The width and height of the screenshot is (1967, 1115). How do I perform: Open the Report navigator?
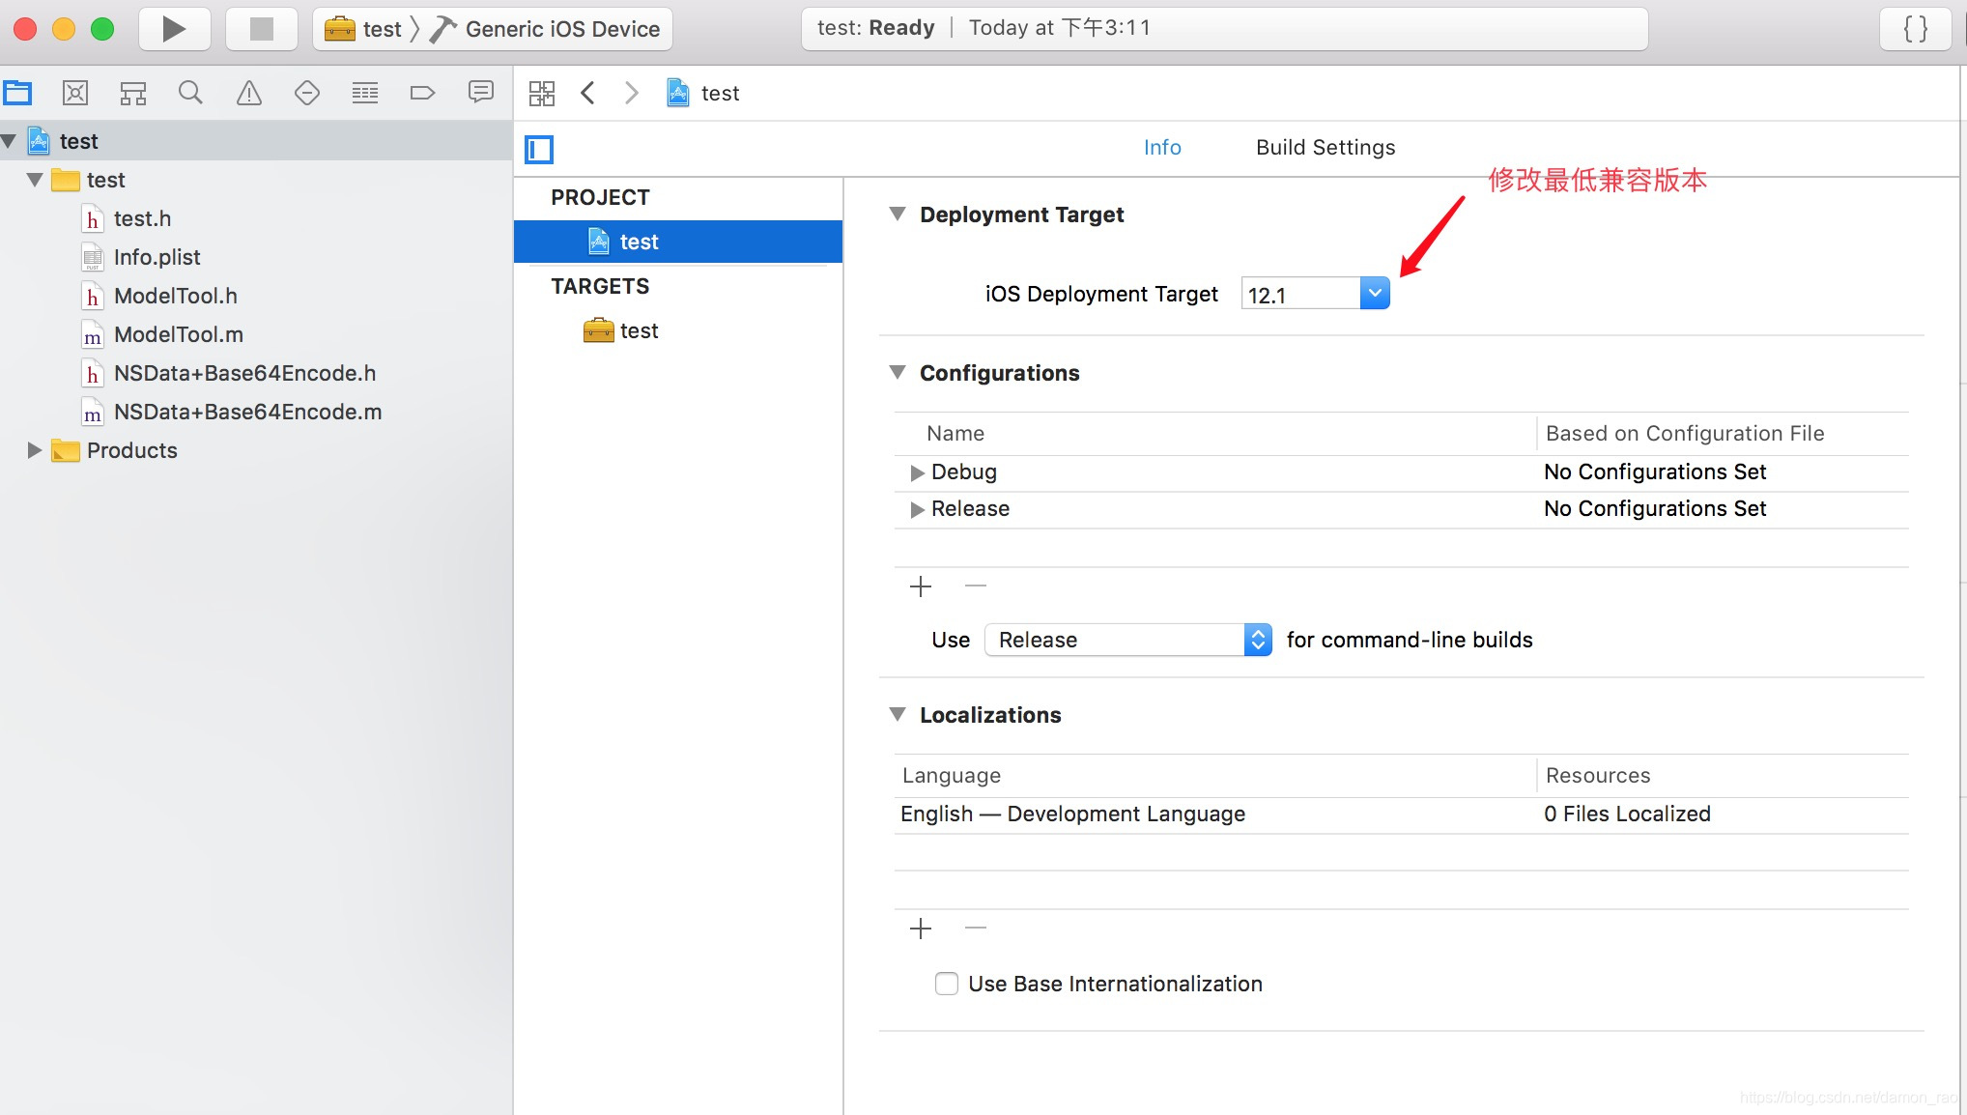481,93
